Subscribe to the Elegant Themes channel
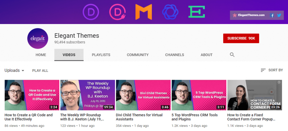The image size is (288, 131). [x=241, y=38]
